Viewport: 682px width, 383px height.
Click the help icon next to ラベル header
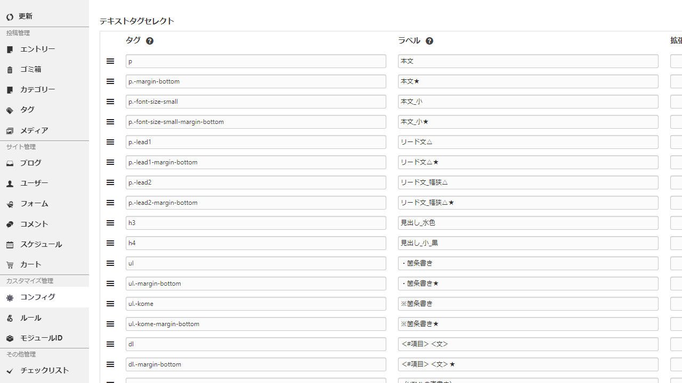tap(429, 41)
